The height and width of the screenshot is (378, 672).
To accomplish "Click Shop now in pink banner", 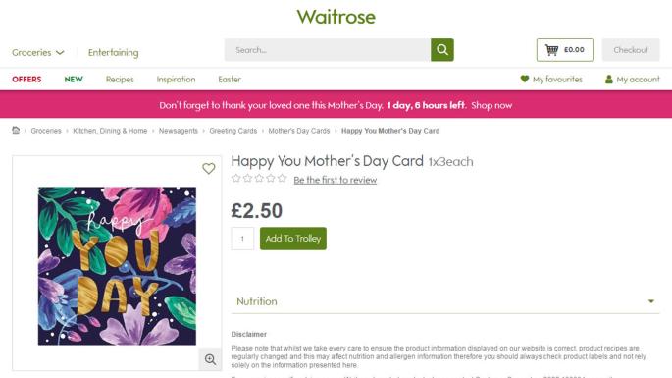I will click(x=491, y=105).
